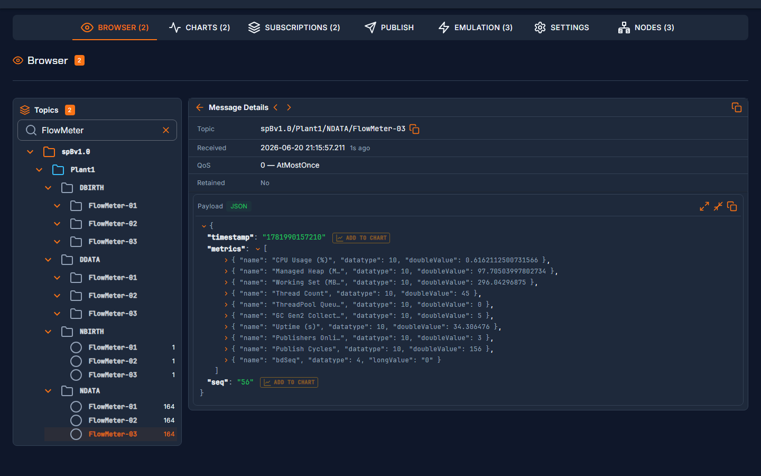Expand the Uptime (s) metric row
Viewport: 761px width, 476px height.
point(226,327)
